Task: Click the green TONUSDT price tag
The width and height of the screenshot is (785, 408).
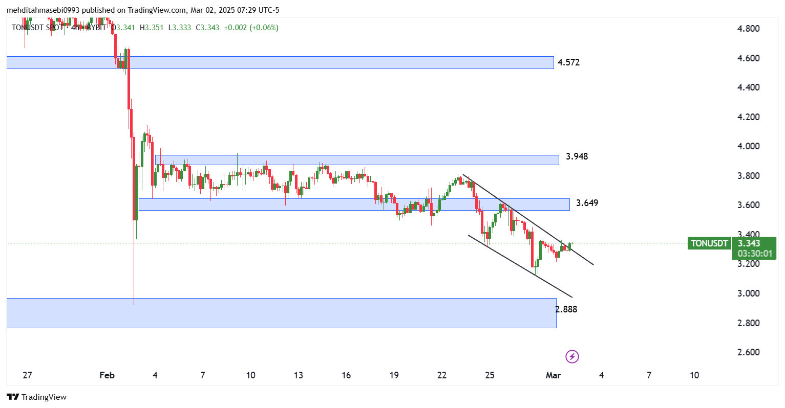Action: coord(709,243)
